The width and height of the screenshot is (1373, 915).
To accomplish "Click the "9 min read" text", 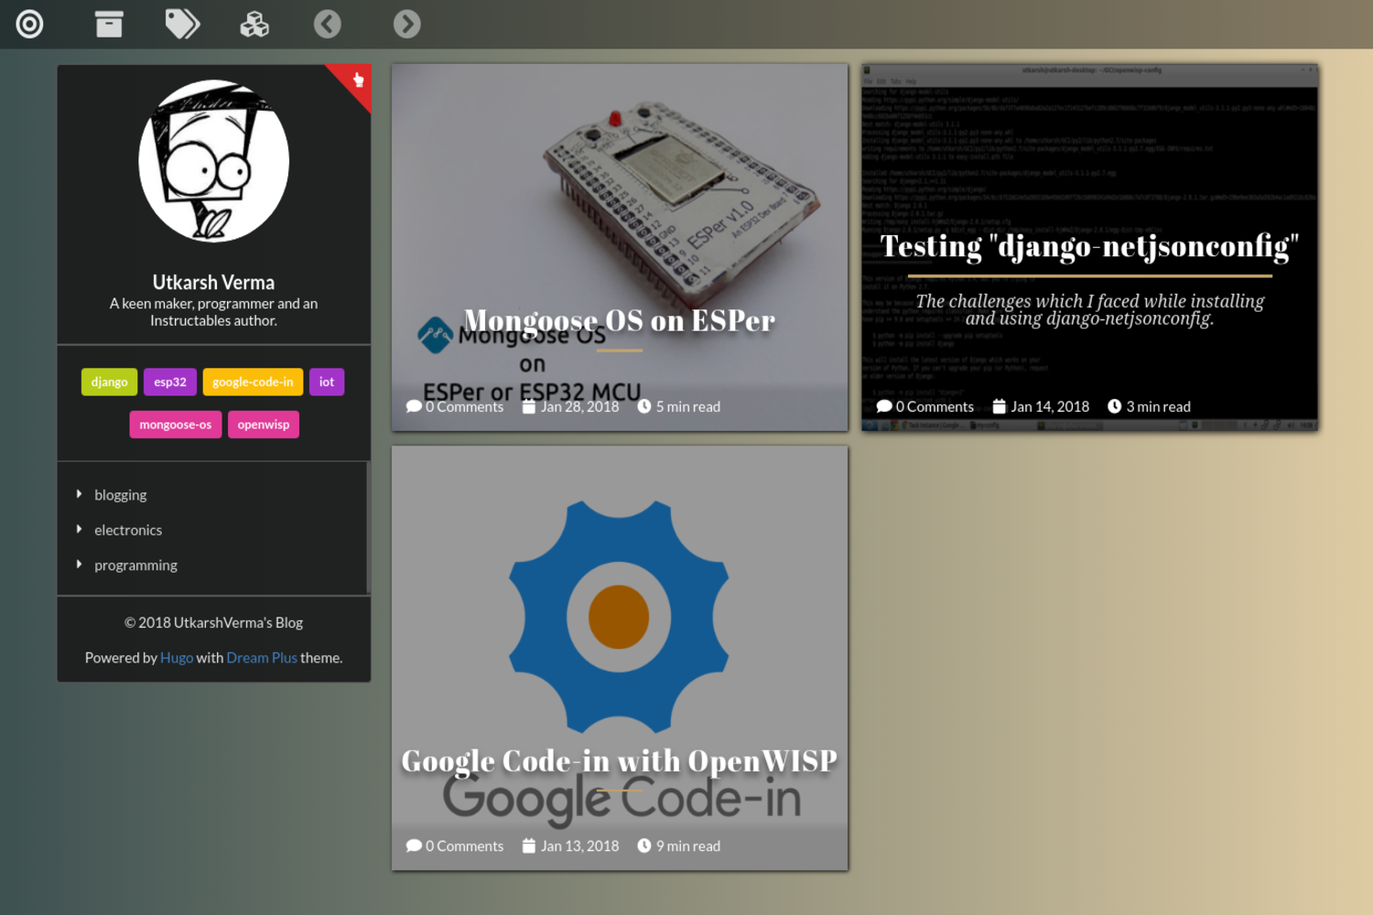I will 688,845.
